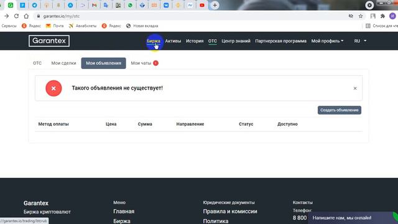Click the padlock site info icon
Viewport: 398px width, 224px height.
[x=39, y=16]
